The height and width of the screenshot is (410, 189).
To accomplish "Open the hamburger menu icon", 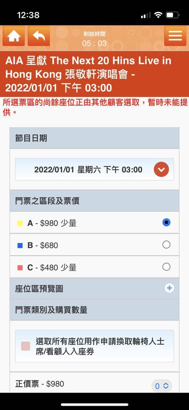I will click(175, 36).
